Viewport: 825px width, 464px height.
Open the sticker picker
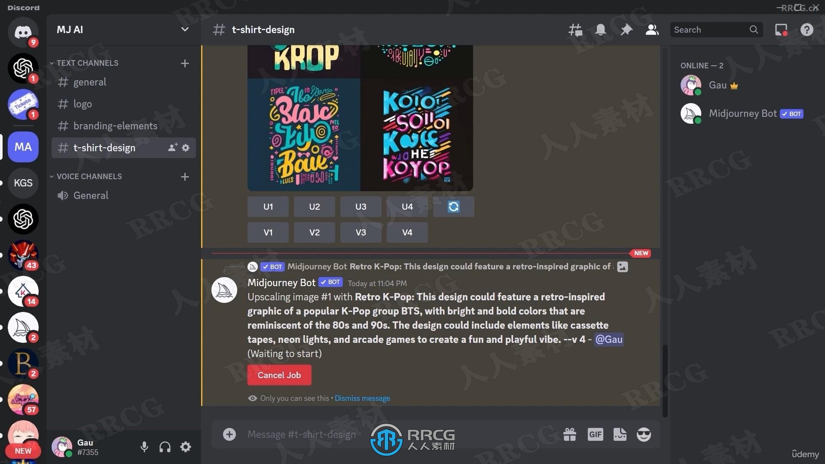pos(620,434)
